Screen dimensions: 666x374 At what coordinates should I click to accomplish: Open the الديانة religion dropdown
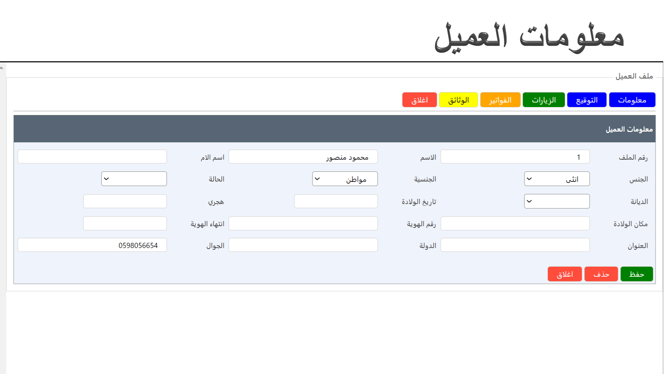point(556,202)
